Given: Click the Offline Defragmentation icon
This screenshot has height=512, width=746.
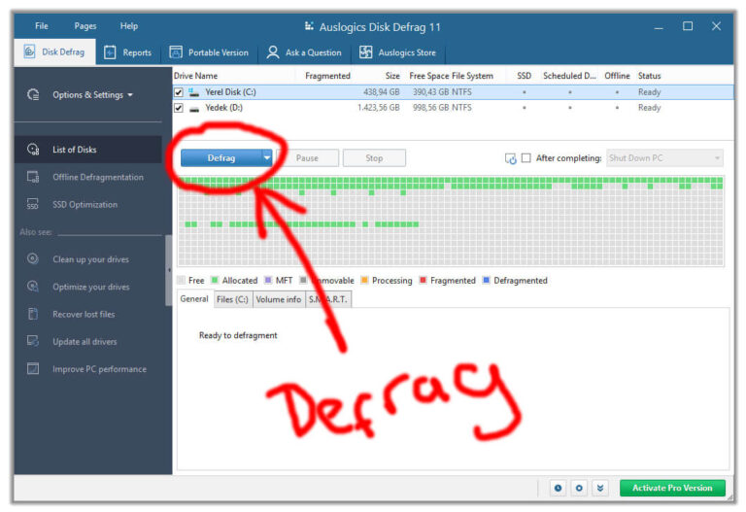Looking at the screenshot, I should pyautogui.click(x=33, y=177).
